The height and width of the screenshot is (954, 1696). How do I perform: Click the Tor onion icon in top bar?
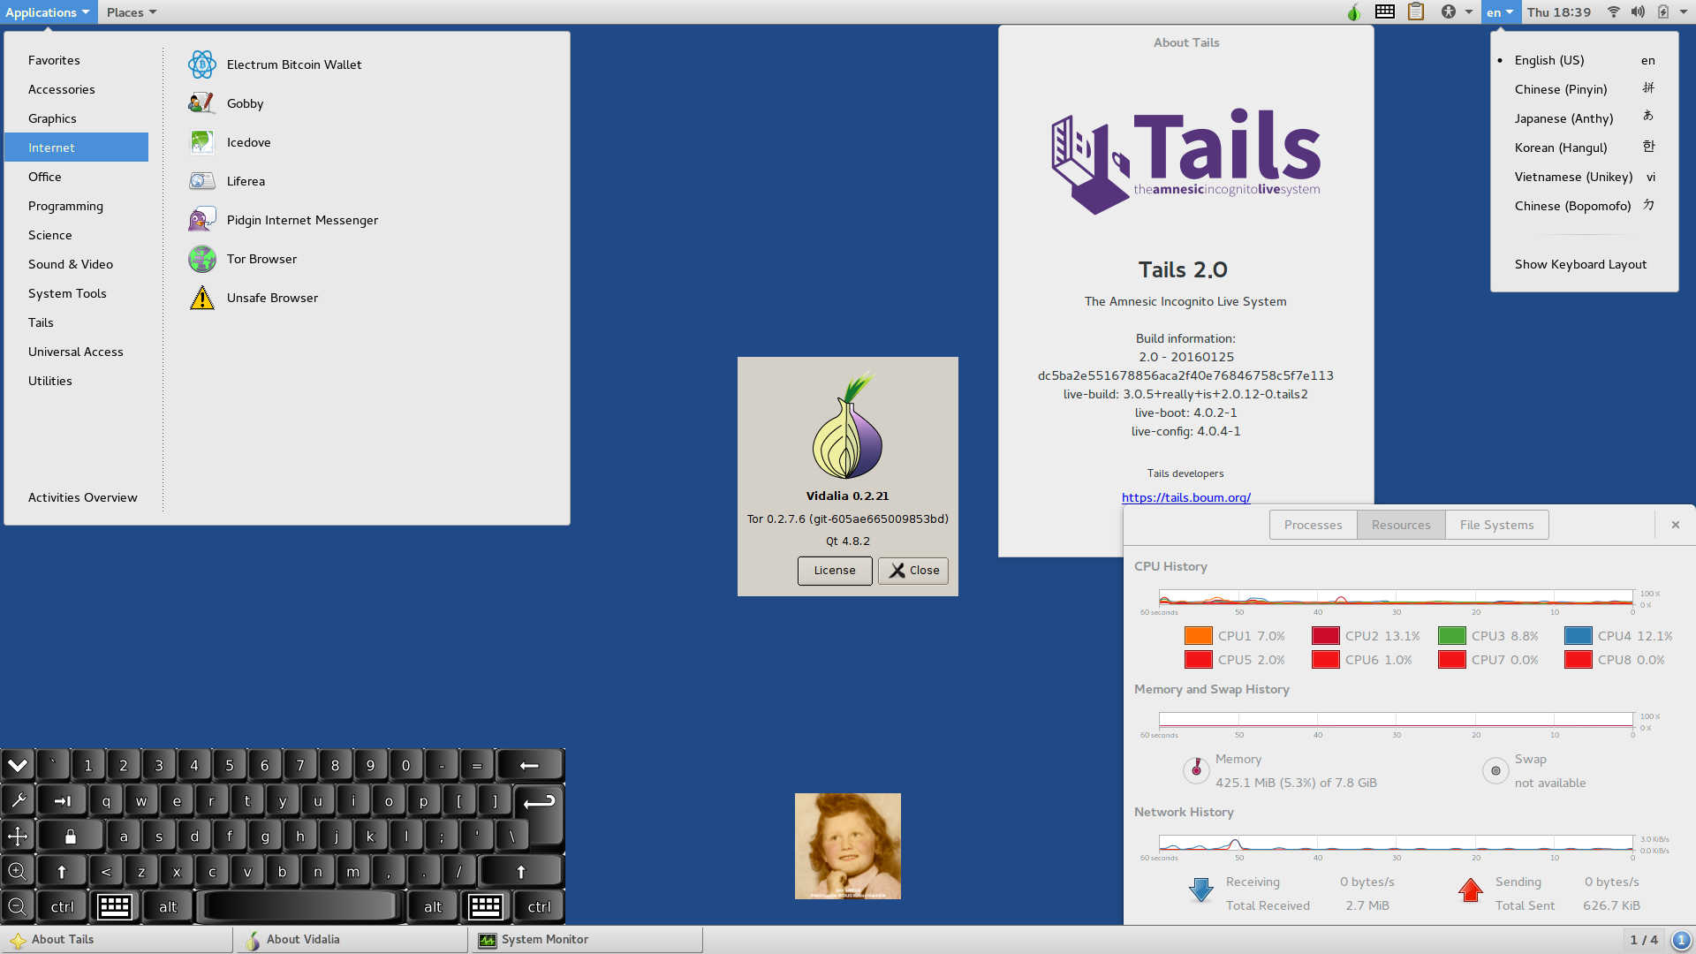pyautogui.click(x=1352, y=12)
